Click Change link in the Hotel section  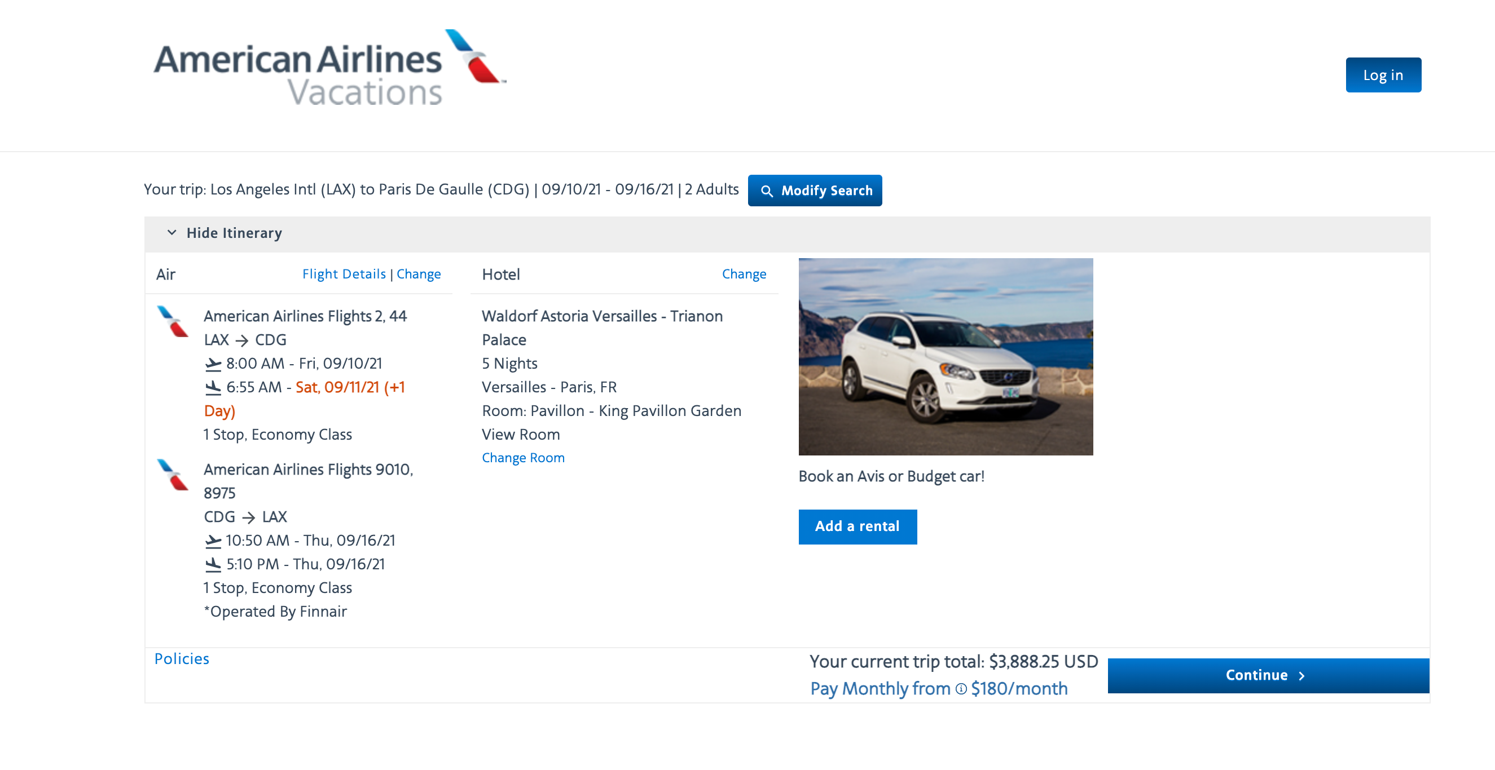[x=744, y=274]
